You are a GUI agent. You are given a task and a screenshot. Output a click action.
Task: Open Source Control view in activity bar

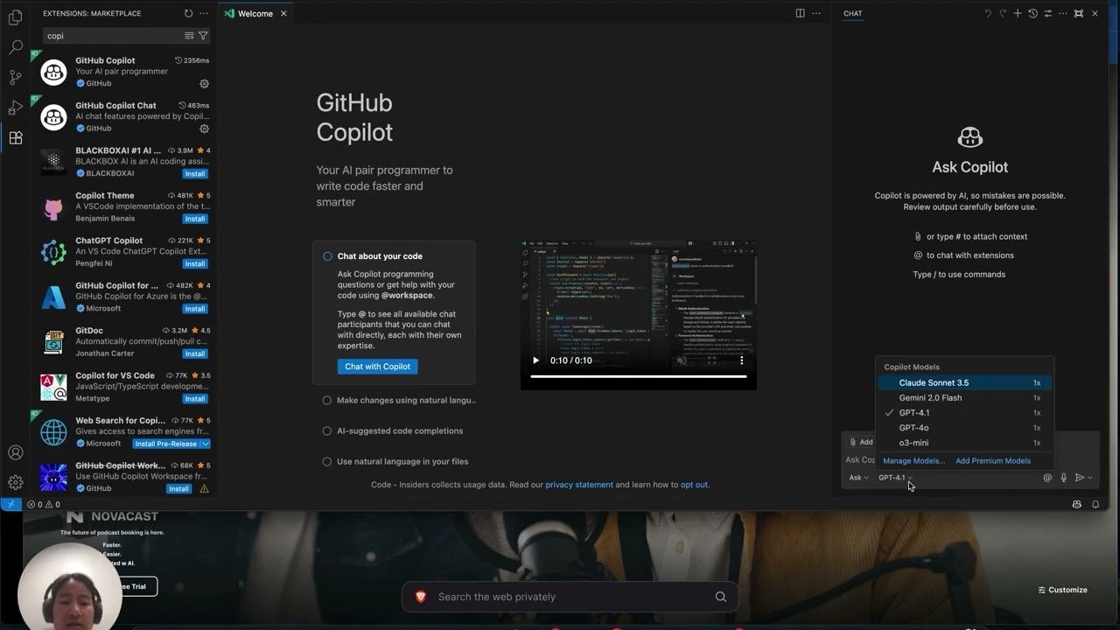pyautogui.click(x=15, y=77)
